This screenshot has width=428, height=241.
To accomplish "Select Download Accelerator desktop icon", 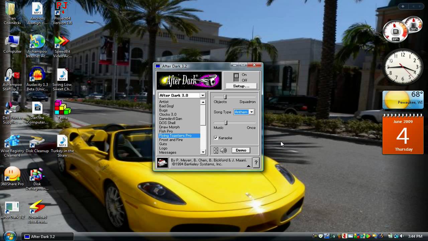I will pos(37,212).
